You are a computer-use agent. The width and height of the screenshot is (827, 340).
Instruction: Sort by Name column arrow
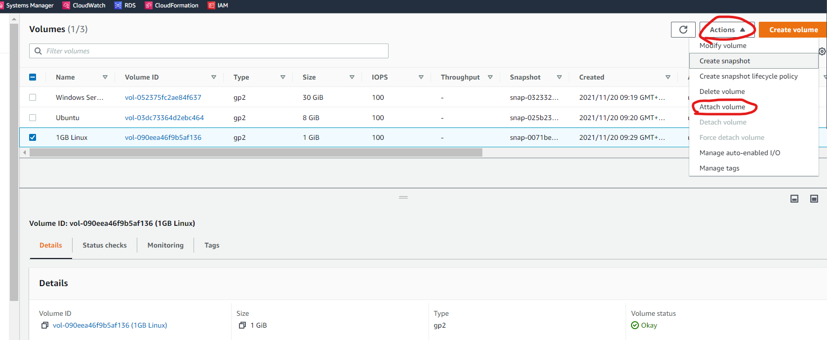point(105,77)
